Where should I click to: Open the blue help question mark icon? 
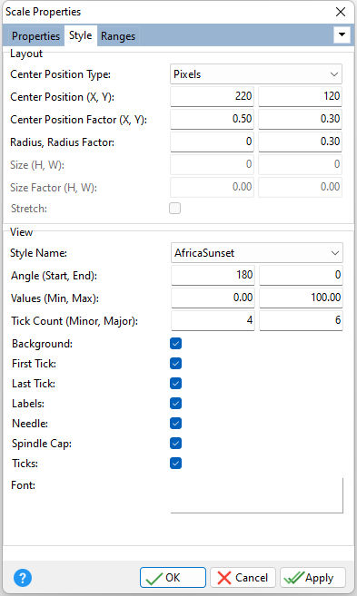click(x=23, y=578)
